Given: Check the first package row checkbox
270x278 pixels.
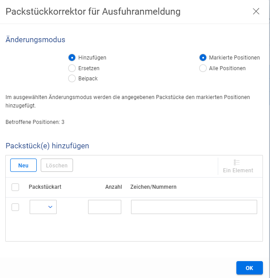Looking at the screenshot, I should (15, 207).
